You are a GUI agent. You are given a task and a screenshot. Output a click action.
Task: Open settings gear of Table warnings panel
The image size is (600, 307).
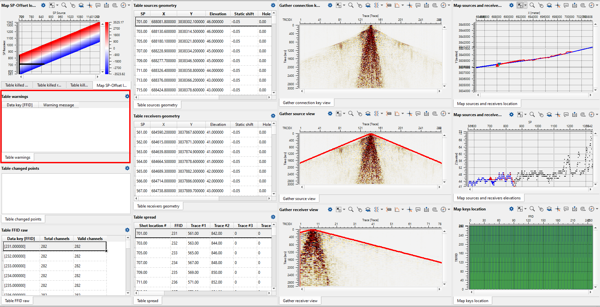pos(127,96)
